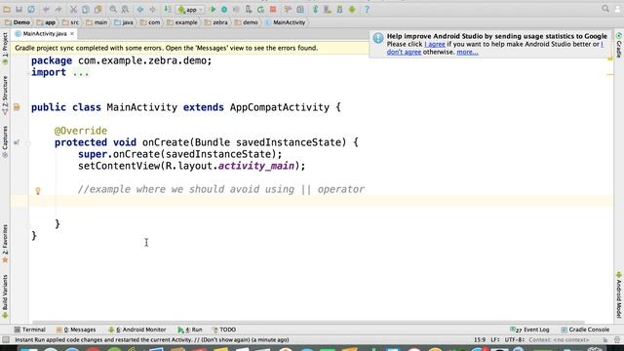The image size is (624, 351).
Task: Expand the collapsed import statements
Action: pos(81,73)
